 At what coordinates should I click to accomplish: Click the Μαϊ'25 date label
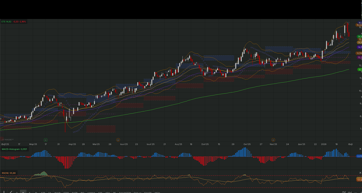point(96,144)
